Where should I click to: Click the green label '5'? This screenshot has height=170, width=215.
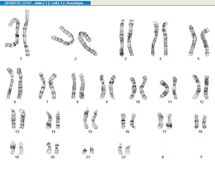[x=198, y=59]
